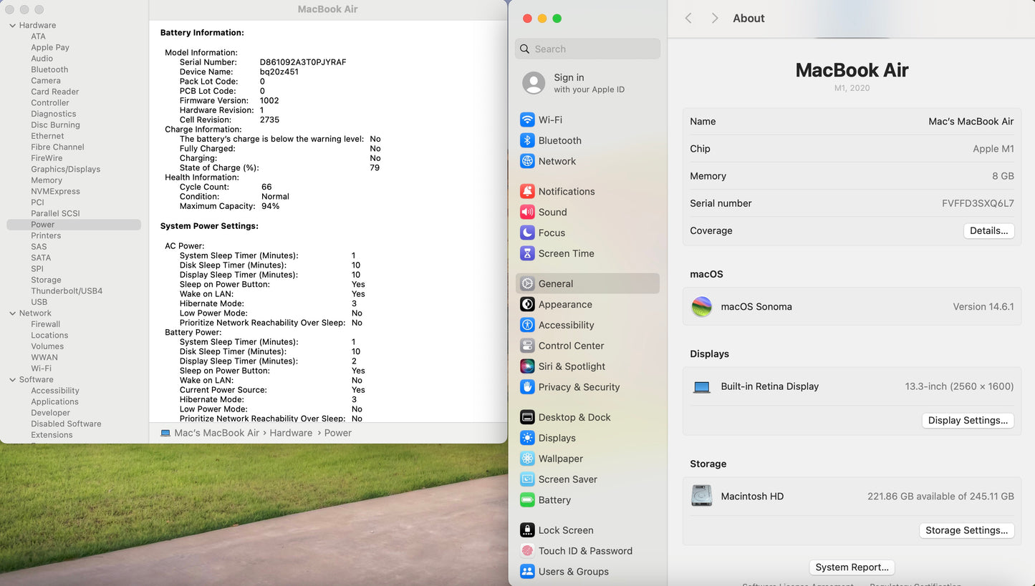Collapse the Hardware section in System Information
Image resolution: width=1035 pixels, height=586 pixels.
(12, 24)
